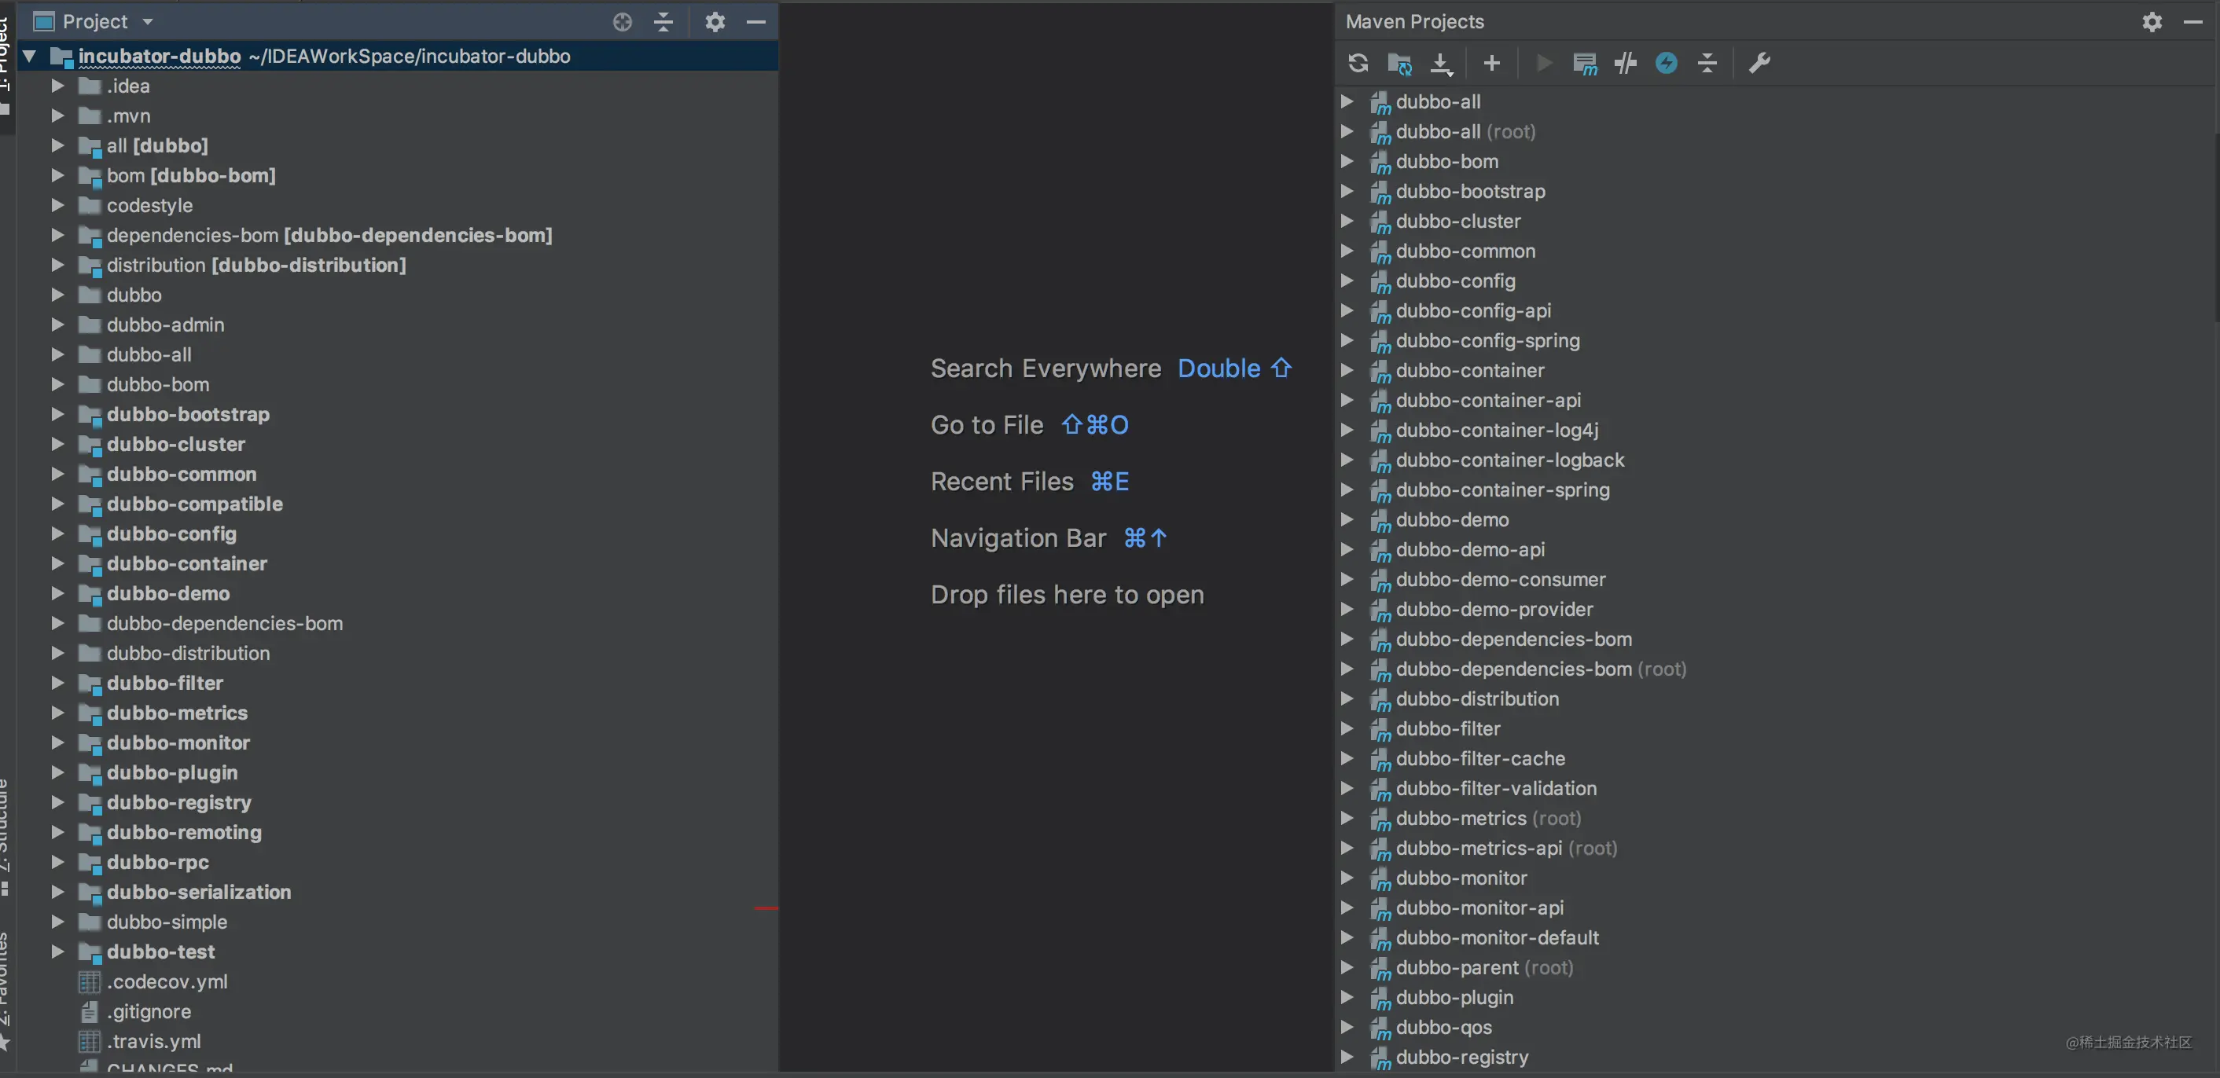Select dubbo-config-api Maven project
The height and width of the screenshot is (1078, 2220).
[1473, 311]
